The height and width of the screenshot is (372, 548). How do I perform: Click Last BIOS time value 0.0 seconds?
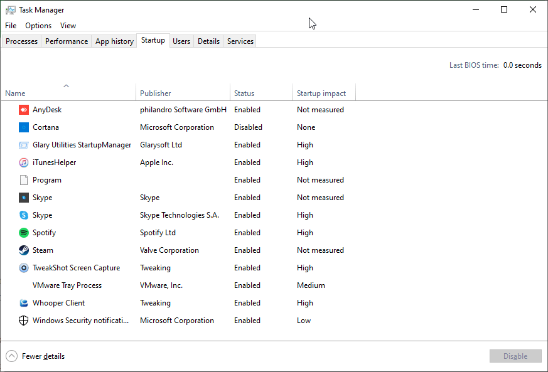(522, 65)
